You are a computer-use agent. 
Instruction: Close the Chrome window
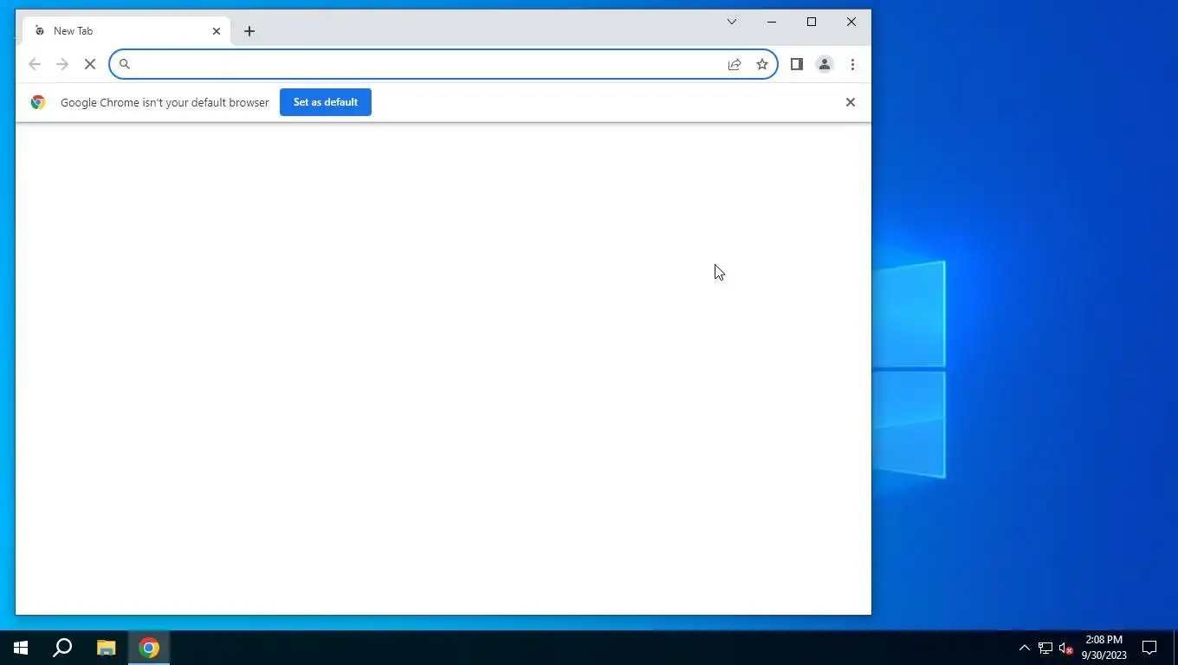pos(851,22)
